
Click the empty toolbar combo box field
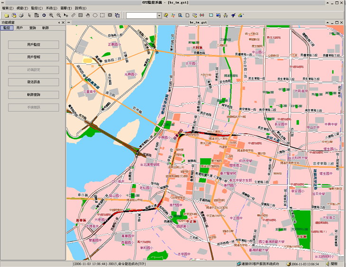pos(141,16)
